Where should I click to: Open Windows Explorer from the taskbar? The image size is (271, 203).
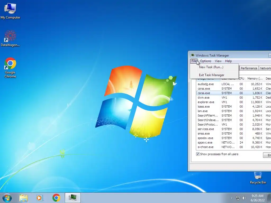[24, 198]
